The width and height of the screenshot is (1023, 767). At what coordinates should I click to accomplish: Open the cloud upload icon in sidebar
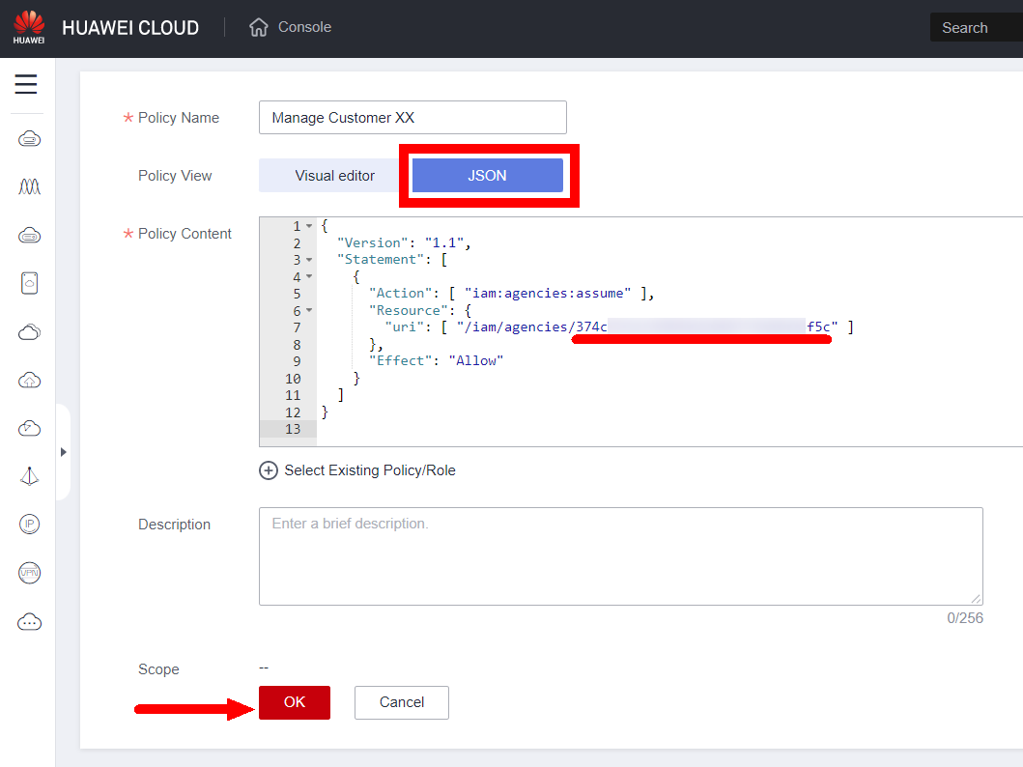pos(29,380)
